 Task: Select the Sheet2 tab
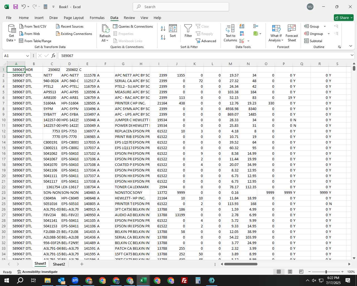click(59, 264)
